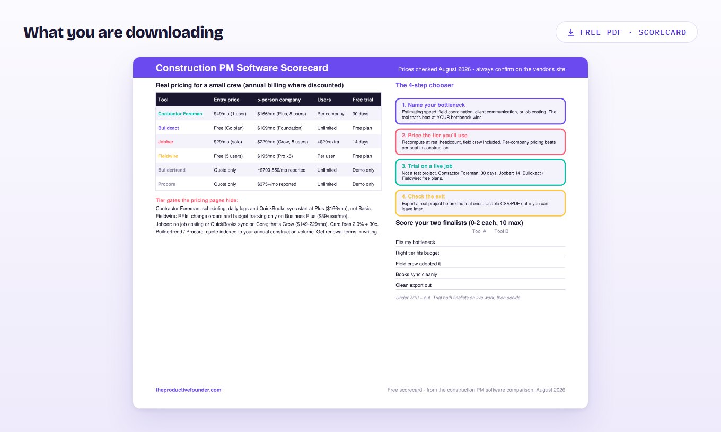Click the '14 days' free trial cell
This screenshot has height=432, width=721.
pos(360,142)
